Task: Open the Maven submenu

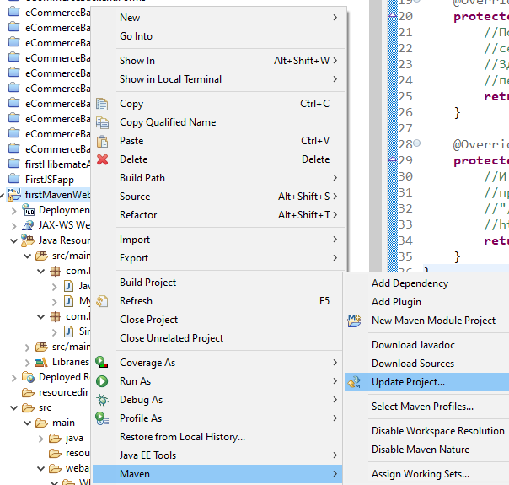Action: [217, 474]
